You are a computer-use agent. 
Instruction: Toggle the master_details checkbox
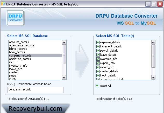click(98, 71)
